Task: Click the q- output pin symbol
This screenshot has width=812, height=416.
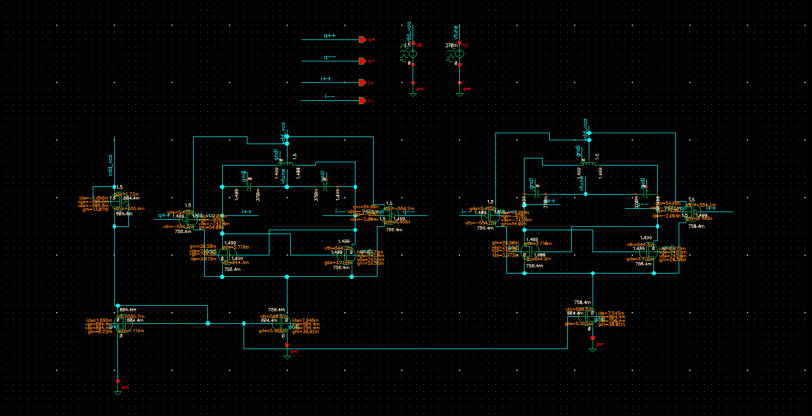Action: tap(362, 61)
